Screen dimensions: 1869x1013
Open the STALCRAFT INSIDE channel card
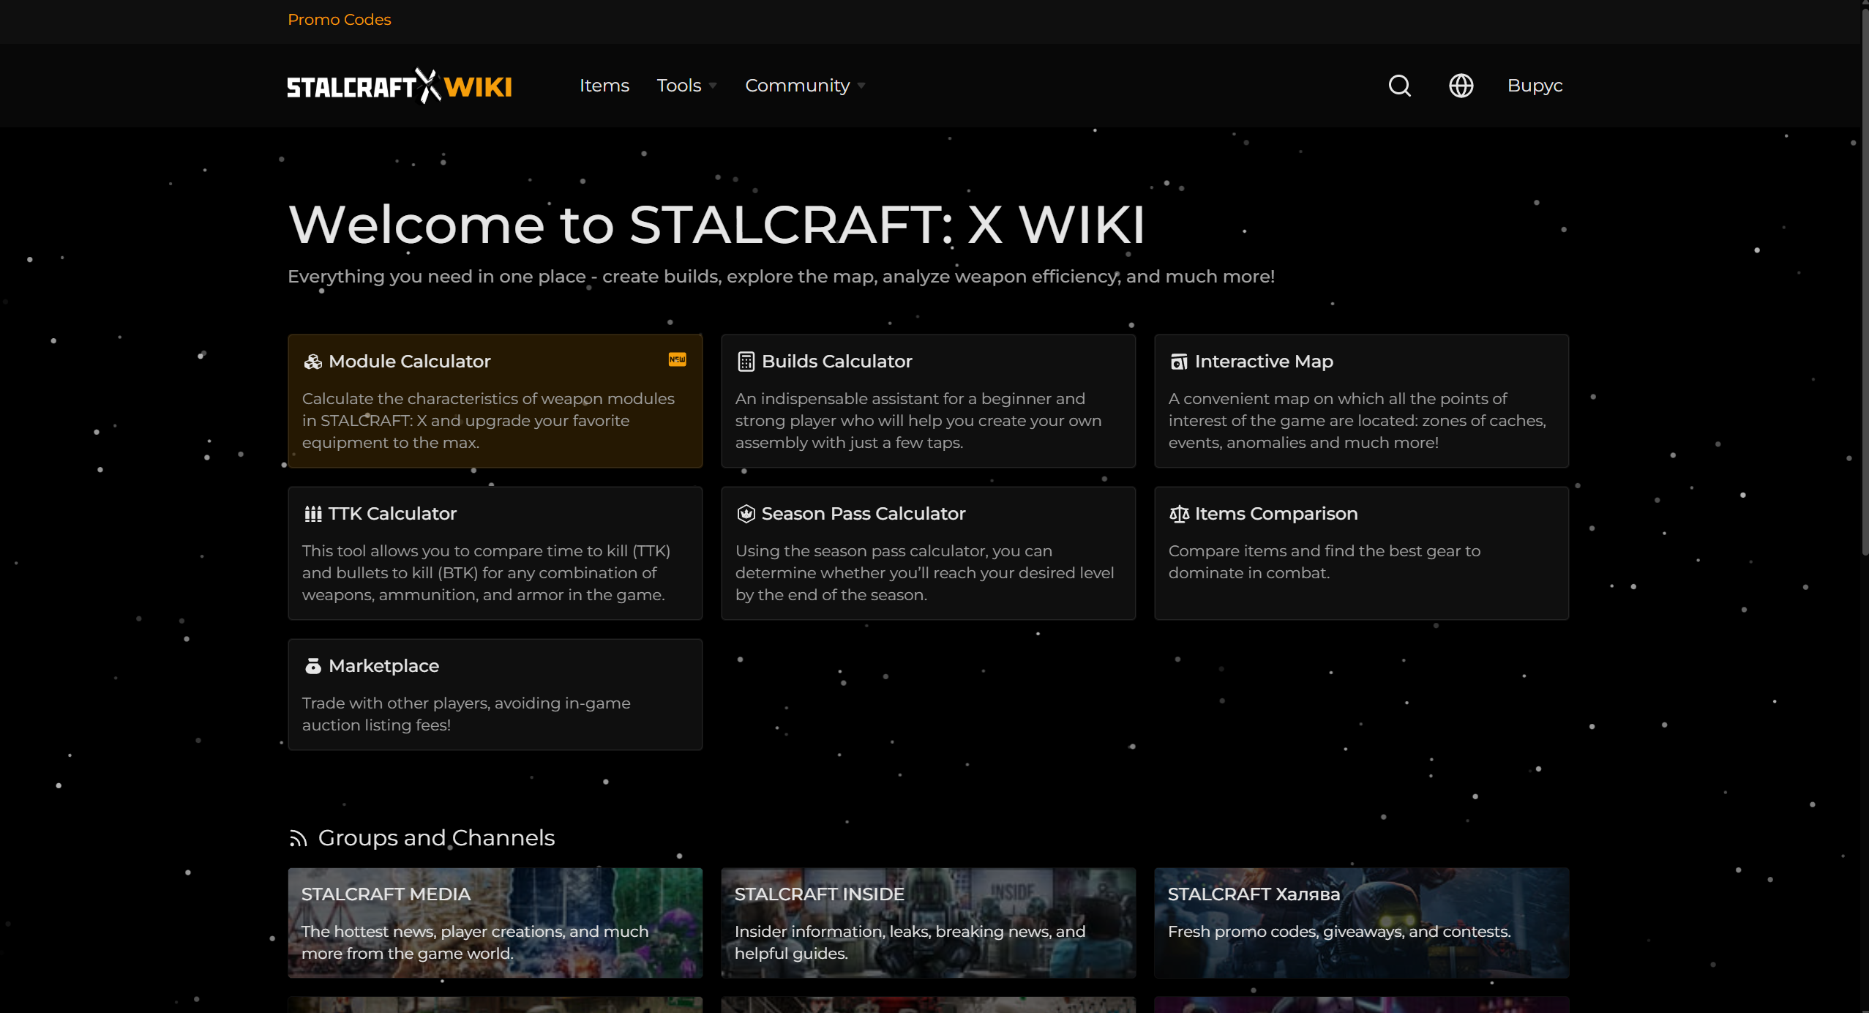pos(927,922)
